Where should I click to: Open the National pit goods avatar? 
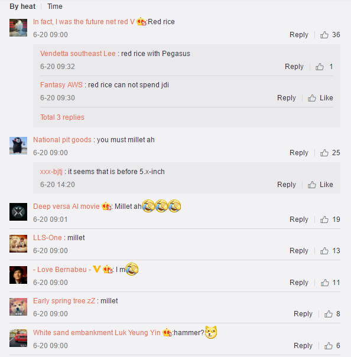click(x=18, y=146)
